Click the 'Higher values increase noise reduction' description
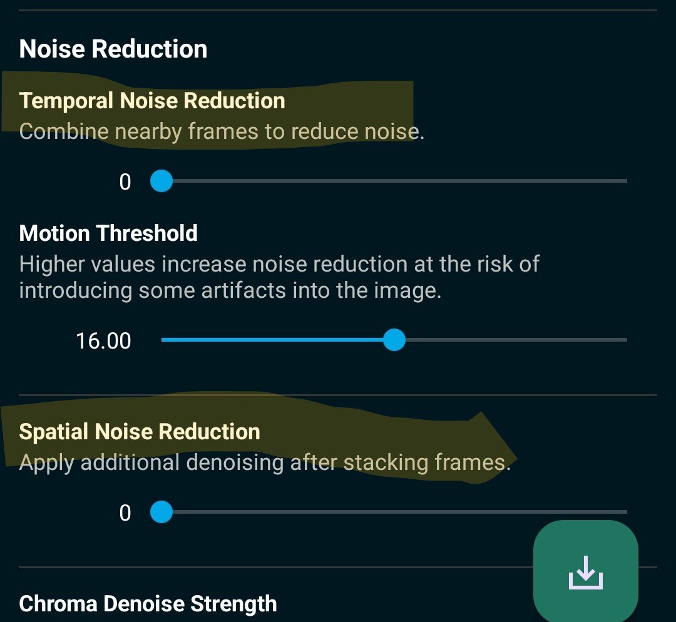The width and height of the screenshot is (676, 622). [279, 277]
